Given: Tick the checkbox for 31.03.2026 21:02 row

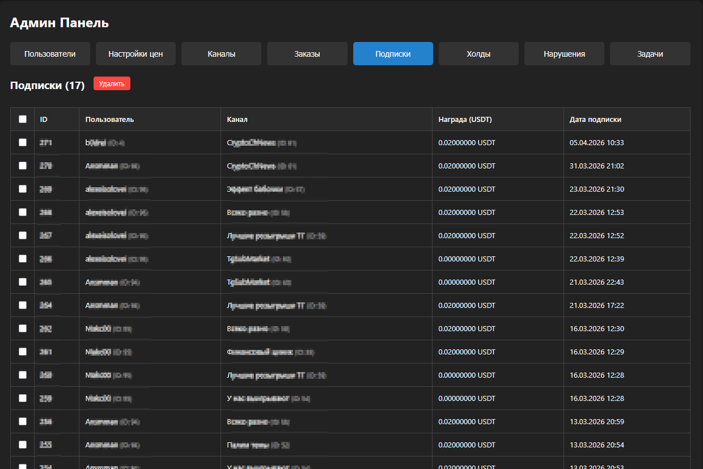Looking at the screenshot, I should [23, 166].
